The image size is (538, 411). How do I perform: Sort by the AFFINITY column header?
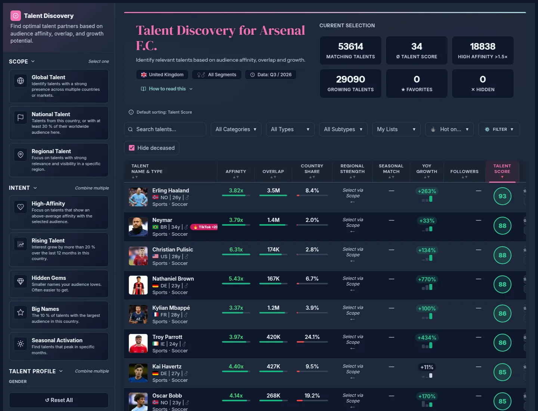pyautogui.click(x=236, y=172)
